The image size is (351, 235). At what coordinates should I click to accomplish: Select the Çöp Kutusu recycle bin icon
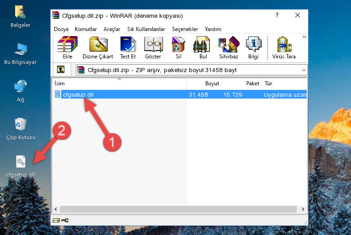21,129
